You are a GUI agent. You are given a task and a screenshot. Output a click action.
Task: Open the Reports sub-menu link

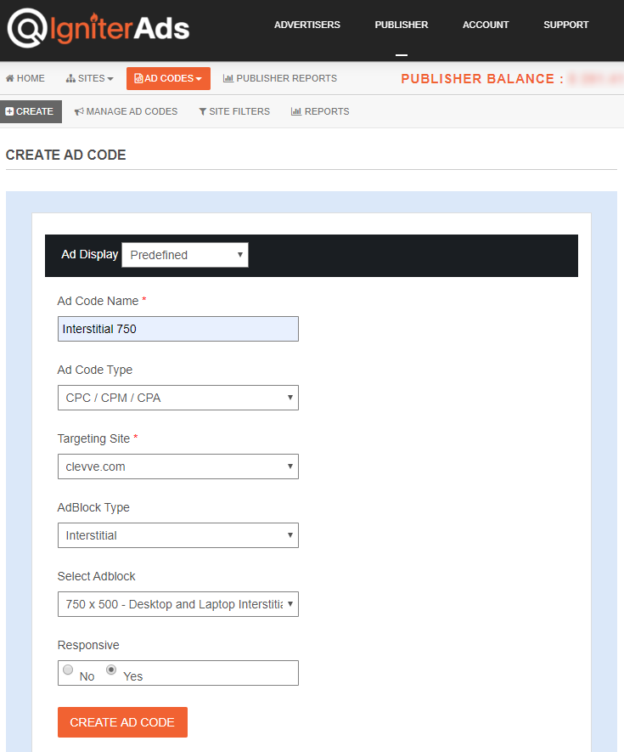coord(320,111)
